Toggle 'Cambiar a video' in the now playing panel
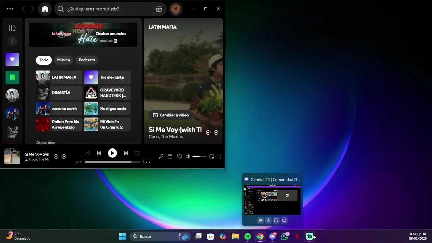432x243 pixels. pyautogui.click(x=171, y=115)
